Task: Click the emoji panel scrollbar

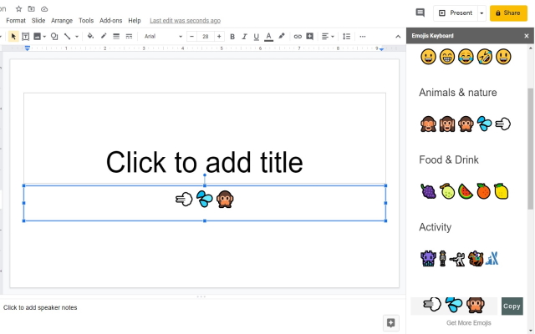Action: click(x=531, y=149)
